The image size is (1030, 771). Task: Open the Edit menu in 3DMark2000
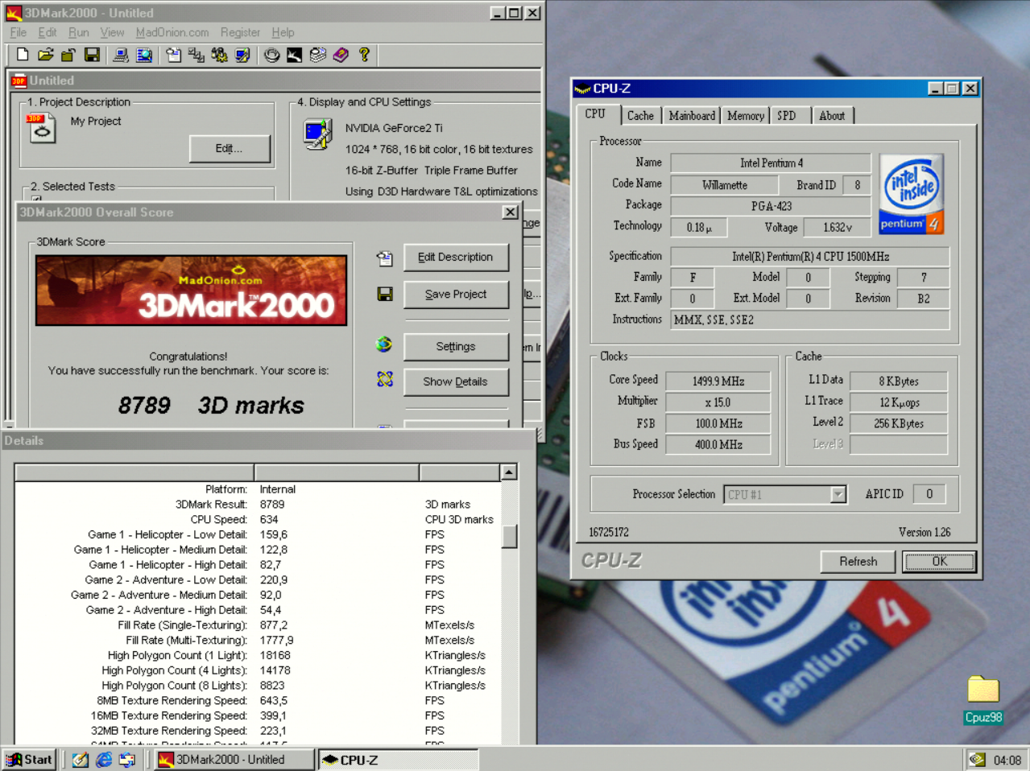(48, 32)
